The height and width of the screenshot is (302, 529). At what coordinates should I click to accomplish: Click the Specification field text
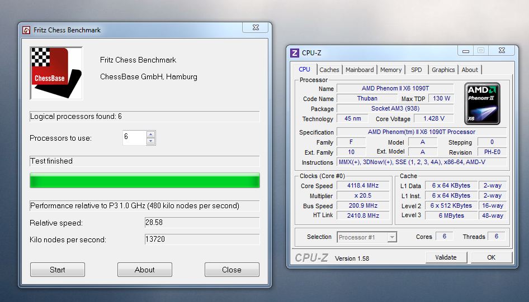[x=422, y=132]
